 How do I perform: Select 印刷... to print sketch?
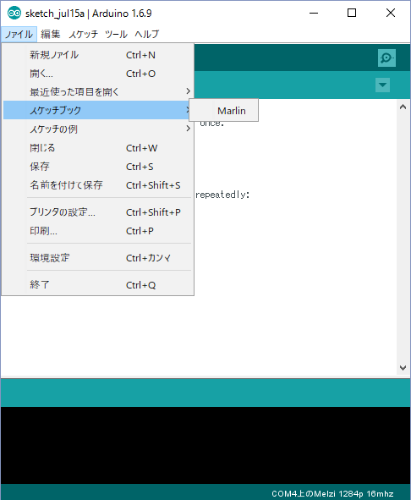[98, 231]
